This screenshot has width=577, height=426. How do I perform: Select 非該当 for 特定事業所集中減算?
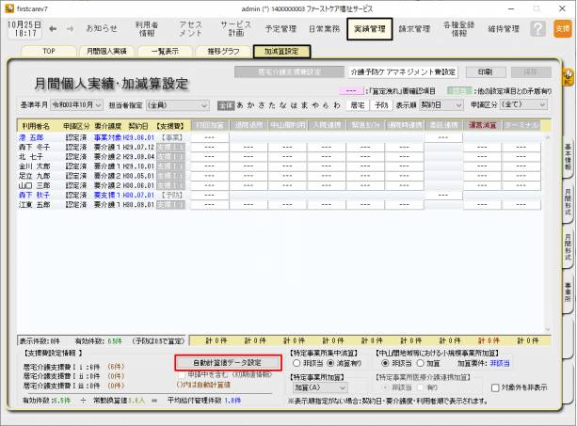[x=297, y=362]
